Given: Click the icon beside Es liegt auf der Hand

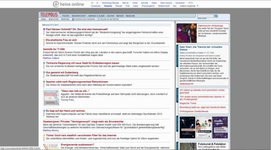Looking at the screenshot, I should click(44, 111).
